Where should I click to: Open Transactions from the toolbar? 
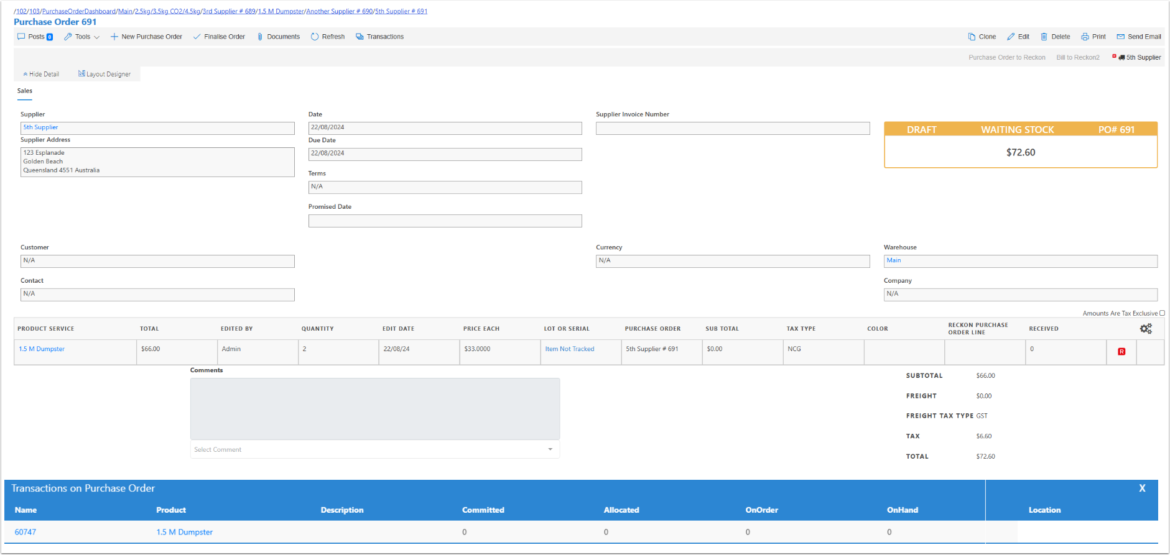coord(379,37)
